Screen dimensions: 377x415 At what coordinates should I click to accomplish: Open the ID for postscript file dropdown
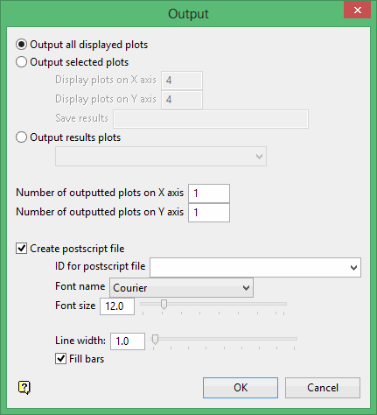coord(255,267)
